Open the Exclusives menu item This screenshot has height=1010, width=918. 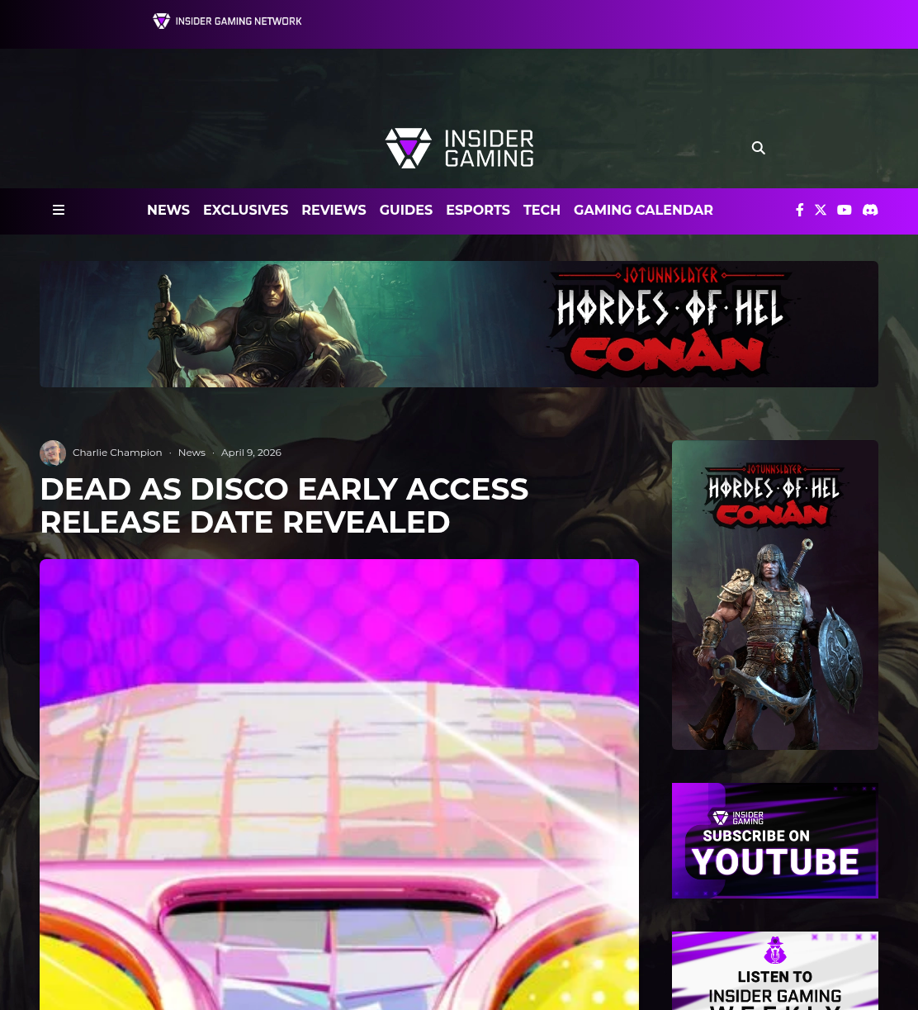(x=245, y=211)
